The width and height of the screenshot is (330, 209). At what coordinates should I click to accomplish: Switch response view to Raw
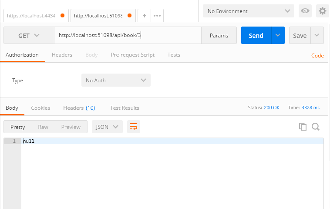[43, 127]
